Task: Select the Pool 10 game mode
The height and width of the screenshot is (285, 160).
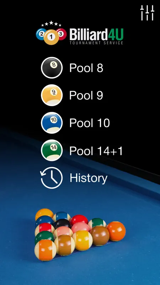Action: click(x=90, y=123)
